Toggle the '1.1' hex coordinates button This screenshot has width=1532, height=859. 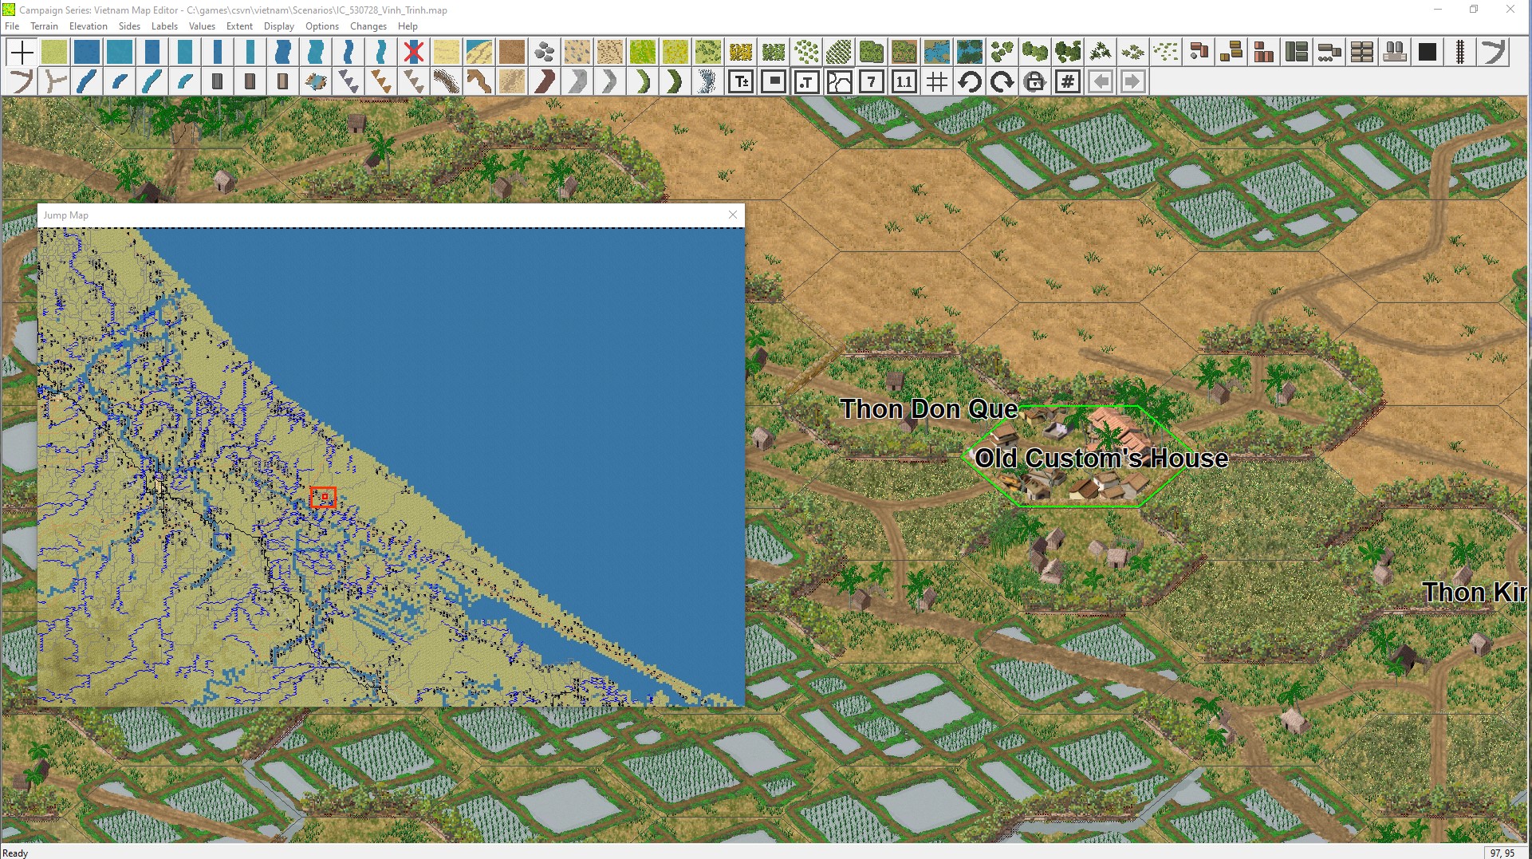(x=904, y=81)
